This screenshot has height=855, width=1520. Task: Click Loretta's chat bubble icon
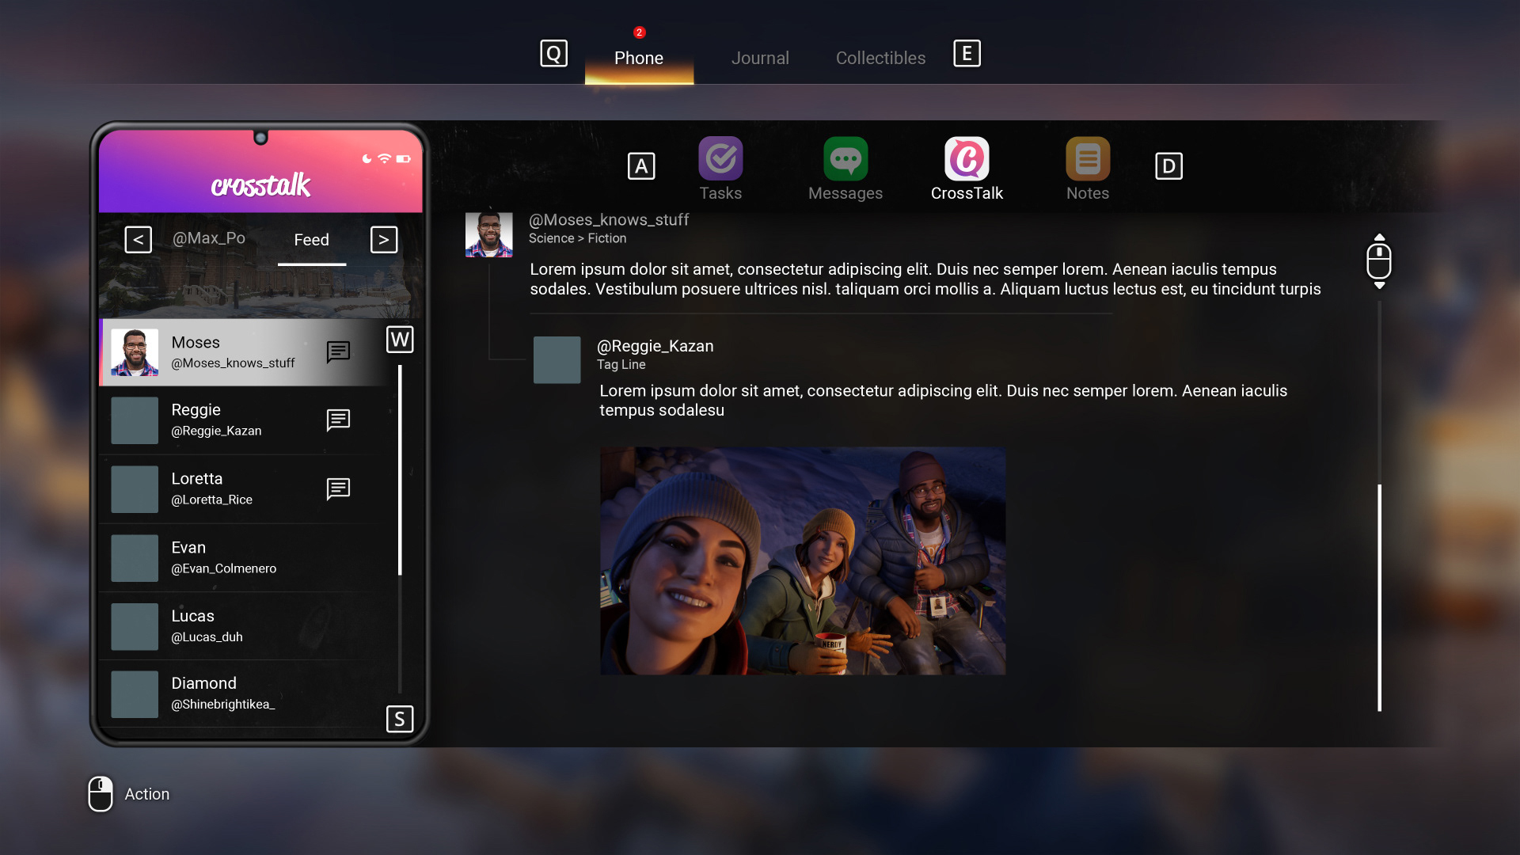pos(338,488)
